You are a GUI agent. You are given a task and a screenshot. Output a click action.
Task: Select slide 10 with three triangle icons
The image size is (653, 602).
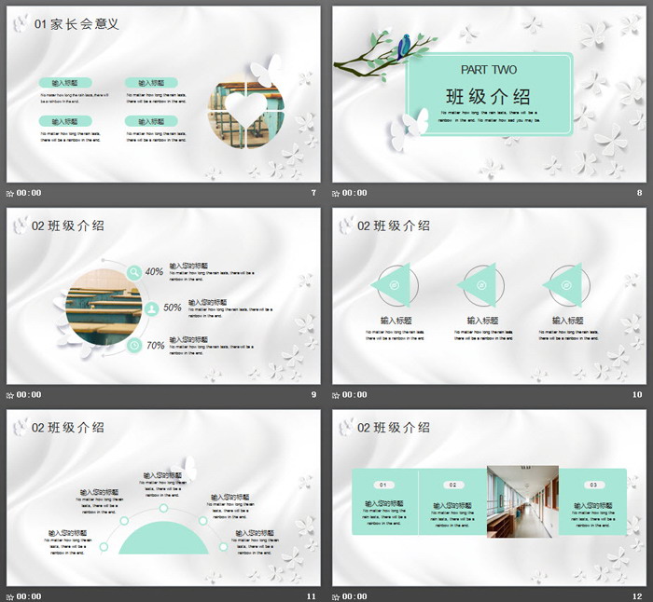(x=490, y=295)
